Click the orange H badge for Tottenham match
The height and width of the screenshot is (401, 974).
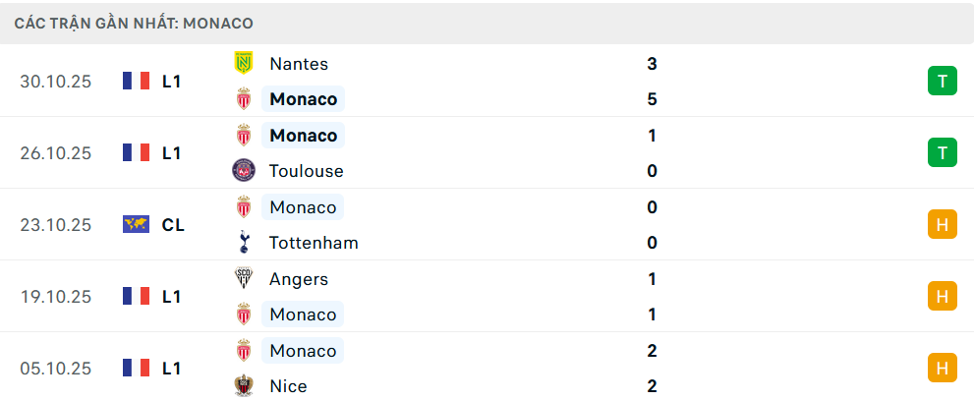pos(942,225)
